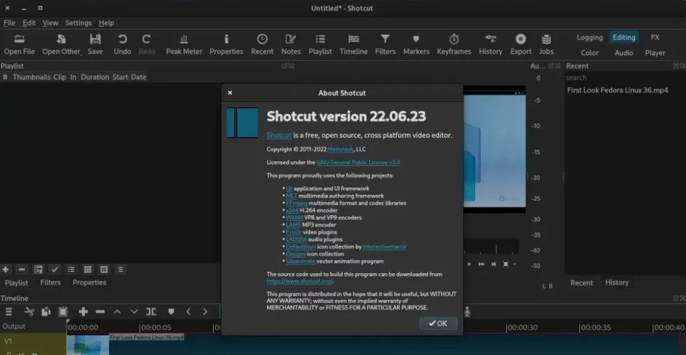This screenshot has height=355, width=686.
Task: Ripple delete with timeline minus icon
Action: click(x=100, y=311)
